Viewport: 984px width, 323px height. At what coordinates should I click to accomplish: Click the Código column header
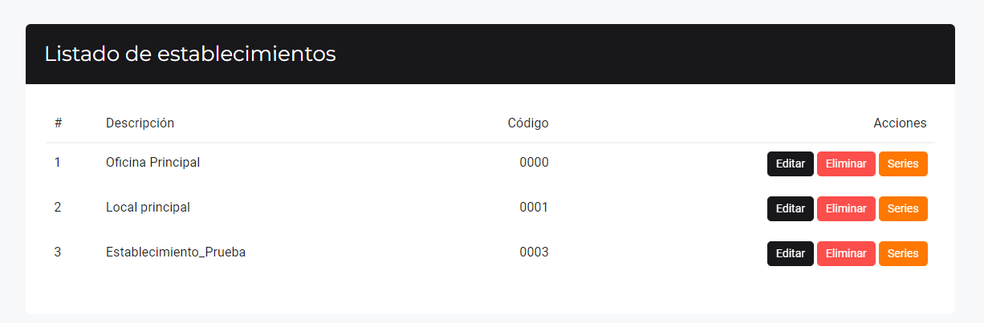pyautogui.click(x=528, y=123)
